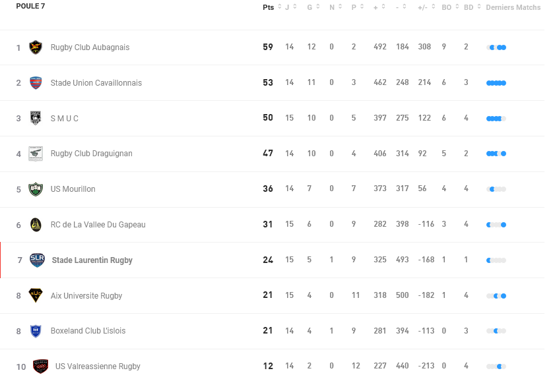
Task: Click the US Mourillon green crest
Action: click(x=36, y=189)
